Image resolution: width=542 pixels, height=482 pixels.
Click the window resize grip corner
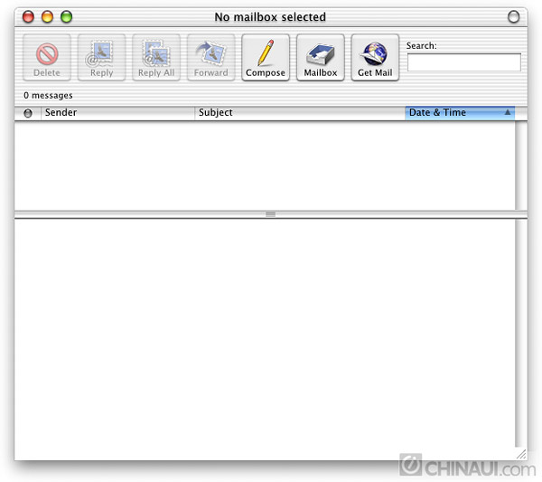521,454
